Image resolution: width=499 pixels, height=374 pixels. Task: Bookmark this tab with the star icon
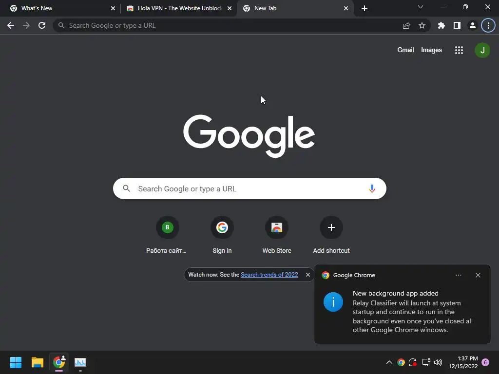(422, 25)
